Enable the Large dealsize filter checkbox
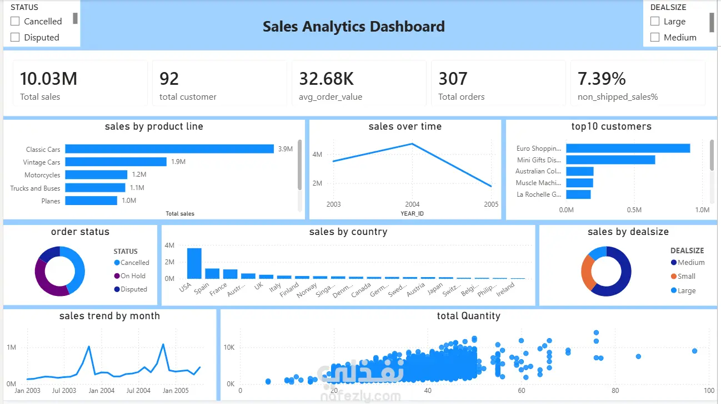 655,22
